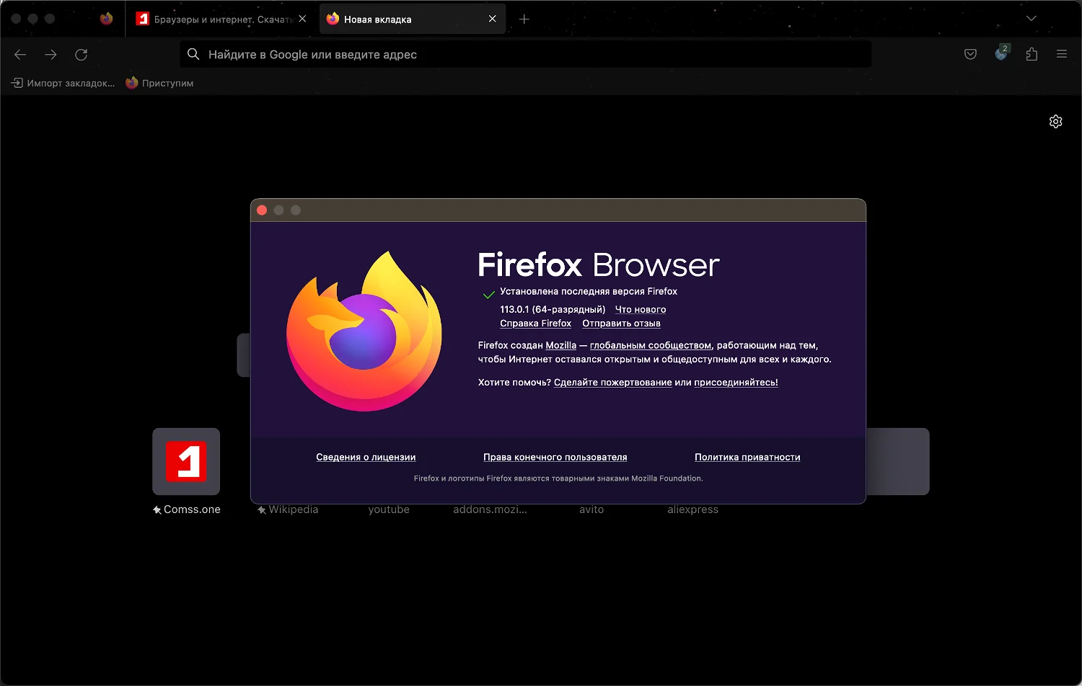Image resolution: width=1082 pixels, height=686 pixels.
Task: Reload the current page
Action: point(82,55)
